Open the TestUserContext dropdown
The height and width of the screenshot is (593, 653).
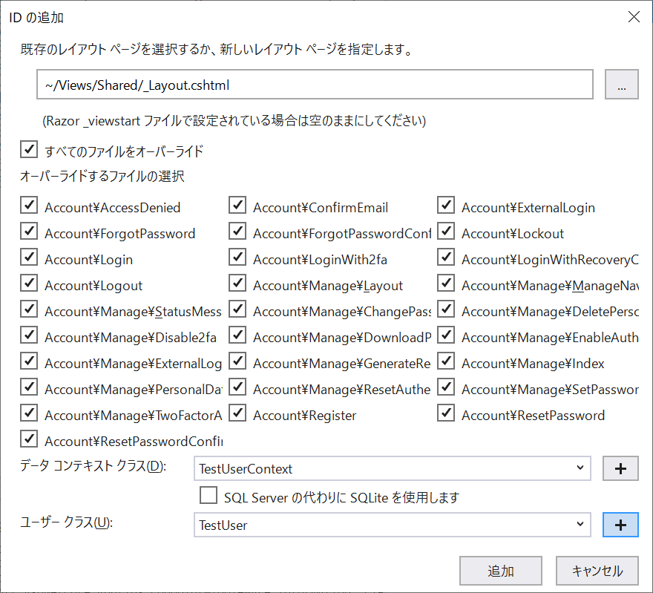(393, 468)
